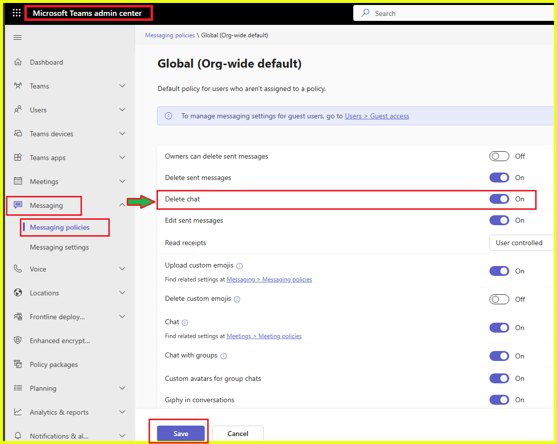The image size is (557, 444).
Task: Toggle Edit sent messages switch
Action: (499, 220)
